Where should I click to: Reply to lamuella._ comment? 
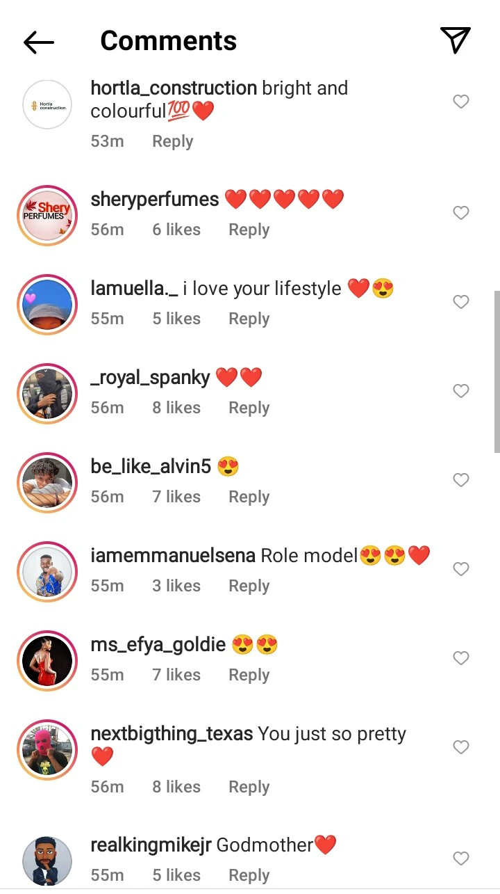tap(249, 319)
